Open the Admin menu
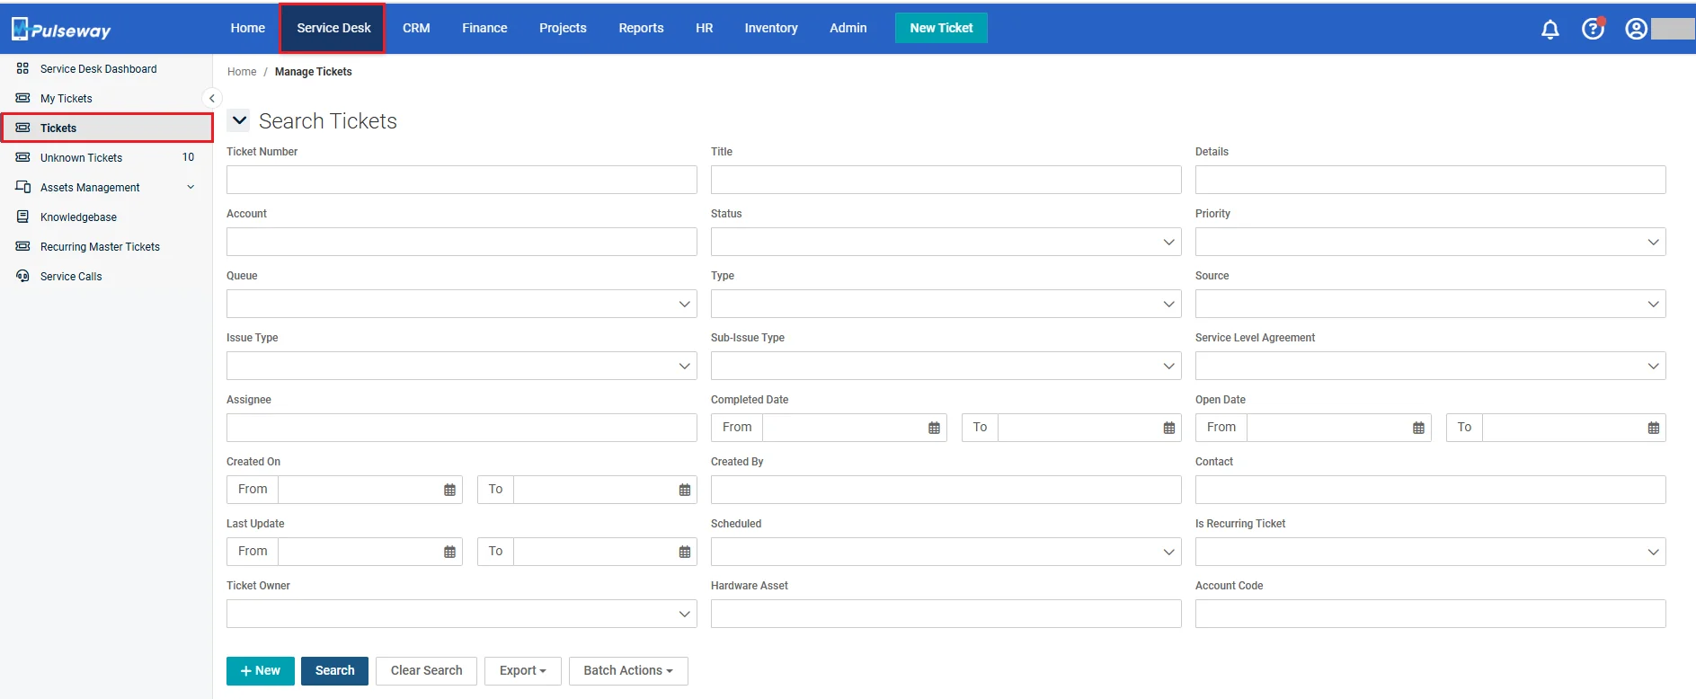The height and width of the screenshot is (699, 1696). tap(848, 28)
